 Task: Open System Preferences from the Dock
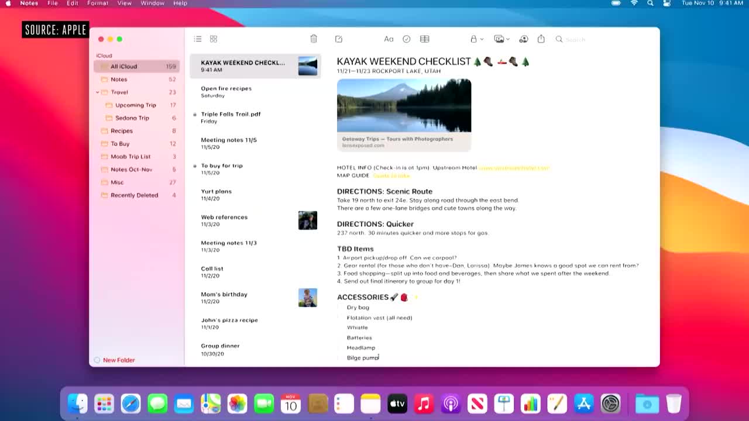pyautogui.click(x=610, y=403)
